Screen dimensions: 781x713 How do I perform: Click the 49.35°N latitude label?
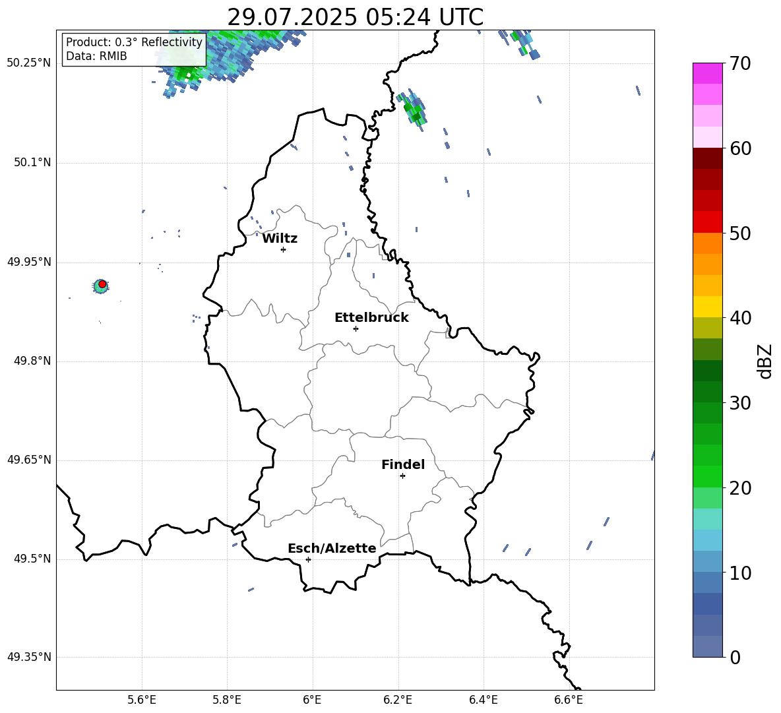29,657
